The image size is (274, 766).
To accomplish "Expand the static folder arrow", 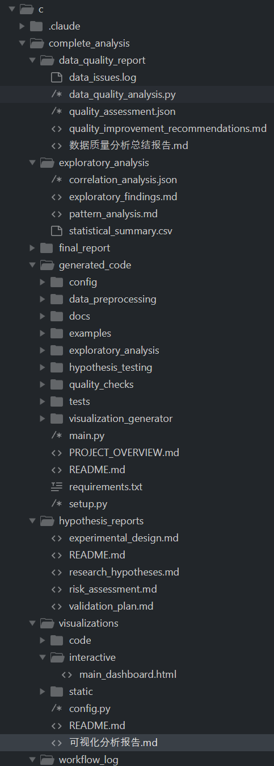I will pyautogui.click(x=43, y=692).
